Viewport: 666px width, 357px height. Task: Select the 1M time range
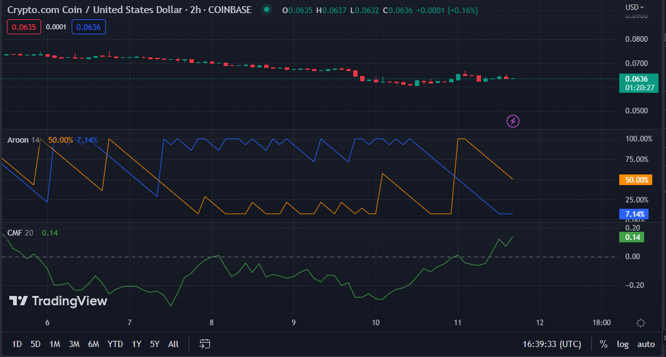55,344
